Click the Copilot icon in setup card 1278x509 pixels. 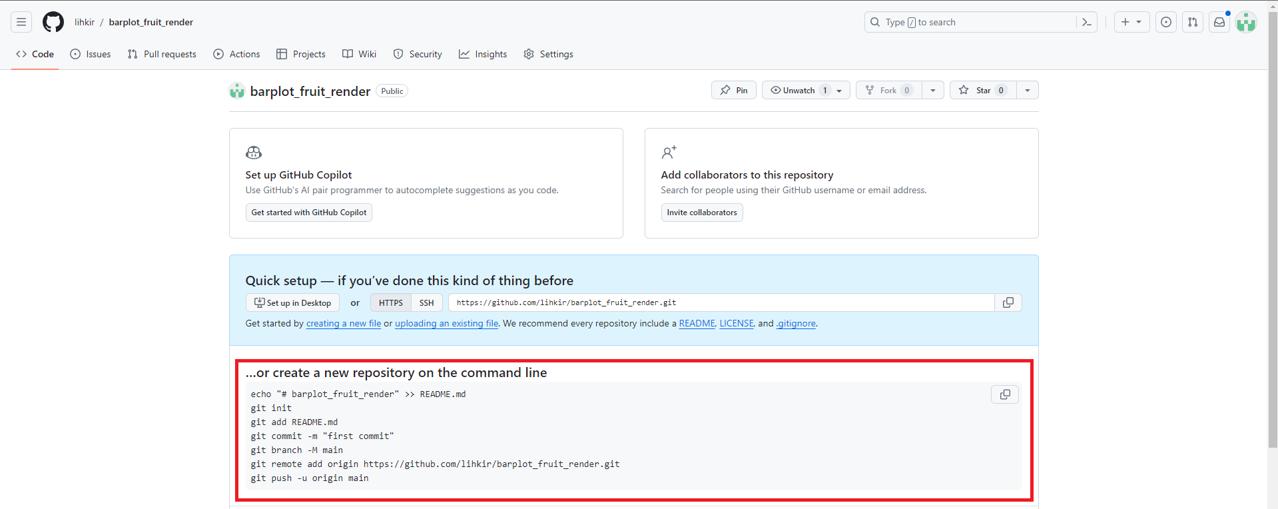[254, 153]
